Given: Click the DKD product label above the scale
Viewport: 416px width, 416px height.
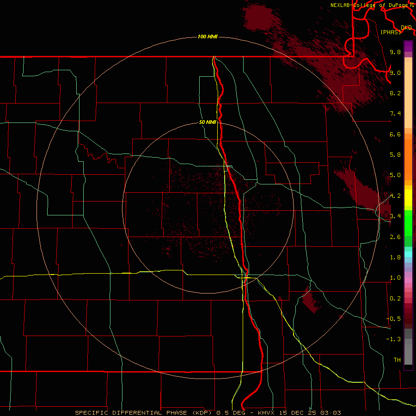Looking at the screenshot, I should (x=406, y=28).
